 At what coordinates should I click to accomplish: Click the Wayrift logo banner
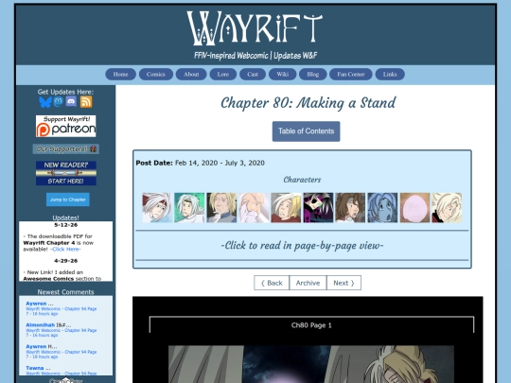coord(255,28)
